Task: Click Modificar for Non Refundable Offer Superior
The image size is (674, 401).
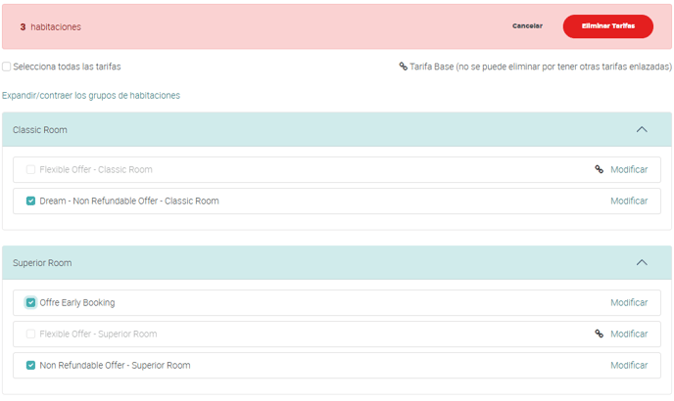Action: click(629, 365)
